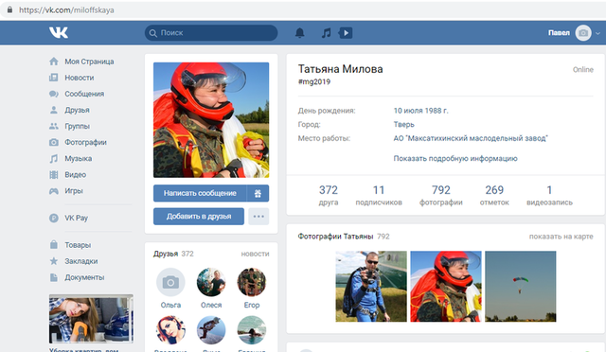Click the Друзья 372 block heading

[173, 254]
